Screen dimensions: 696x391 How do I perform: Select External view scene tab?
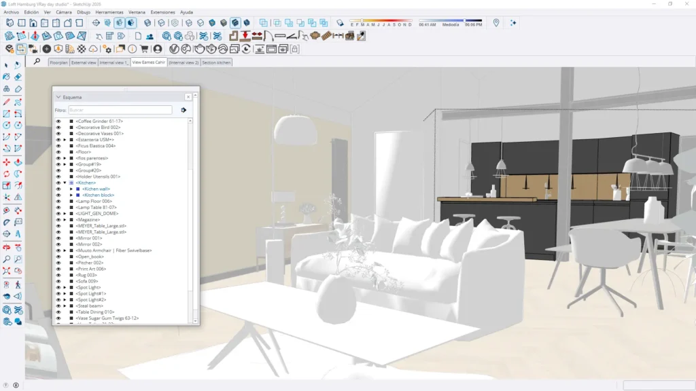[x=84, y=62]
